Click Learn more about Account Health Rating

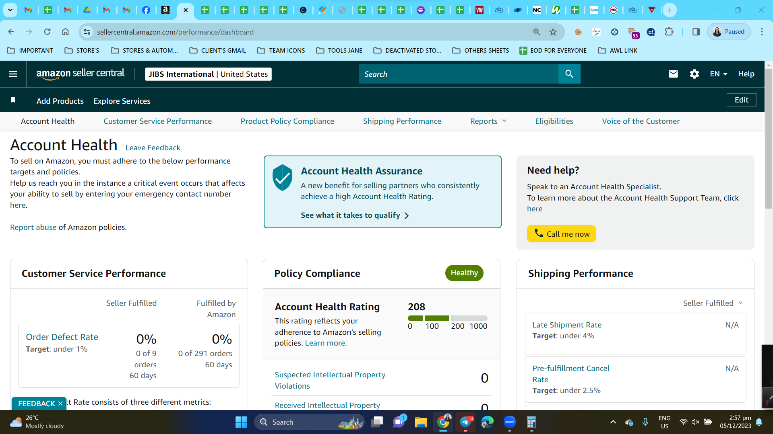click(x=325, y=343)
